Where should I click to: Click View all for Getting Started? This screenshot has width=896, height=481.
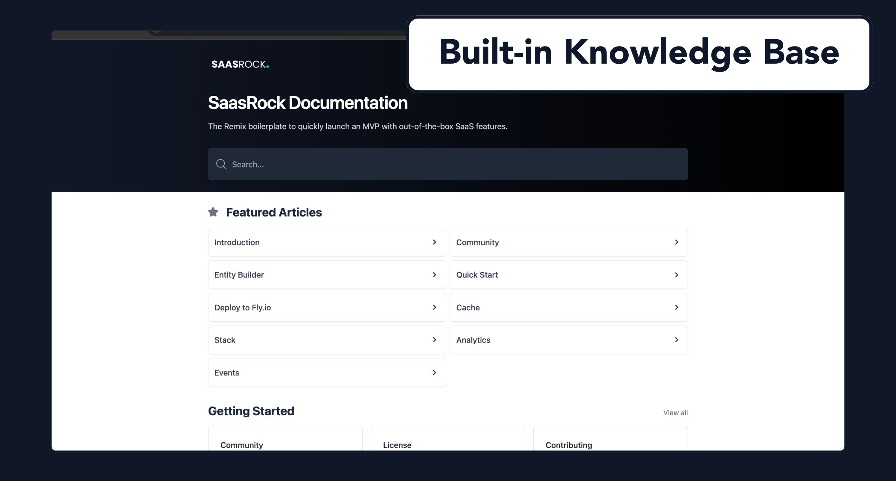pos(675,412)
